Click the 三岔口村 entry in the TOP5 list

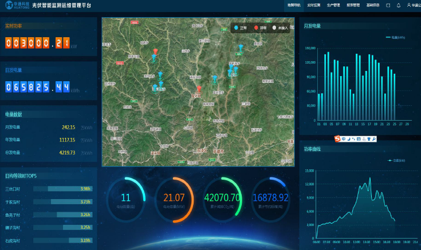(x=13, y=189)
